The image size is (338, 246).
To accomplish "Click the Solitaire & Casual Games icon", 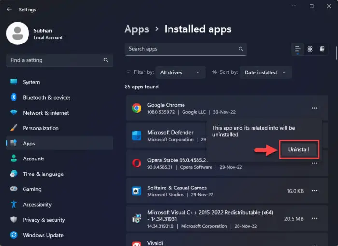I will click(x=137, y=191).
